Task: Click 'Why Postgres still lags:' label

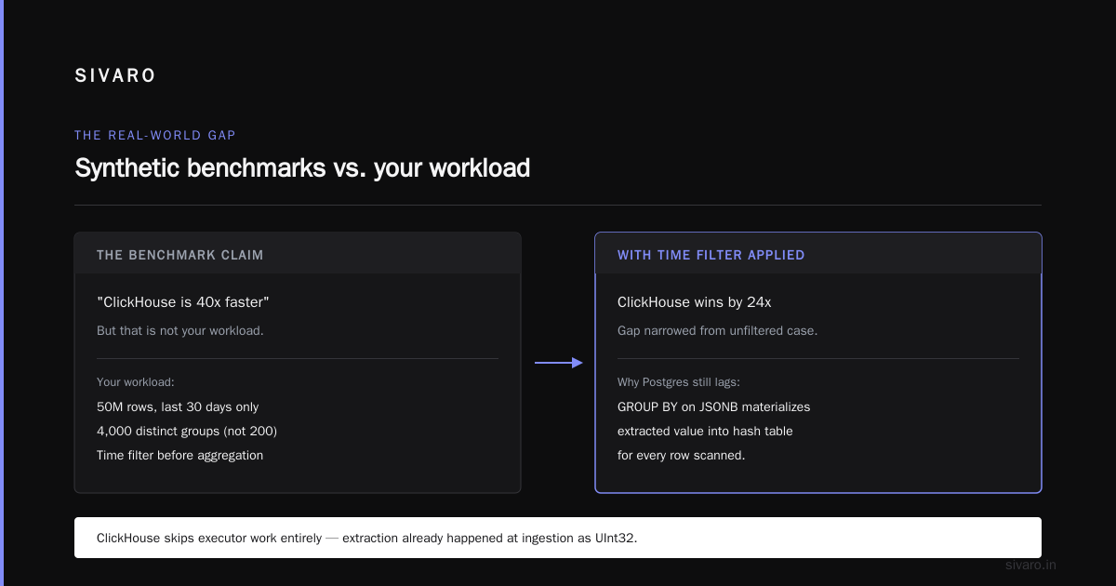Action: (x=679, y=382)
